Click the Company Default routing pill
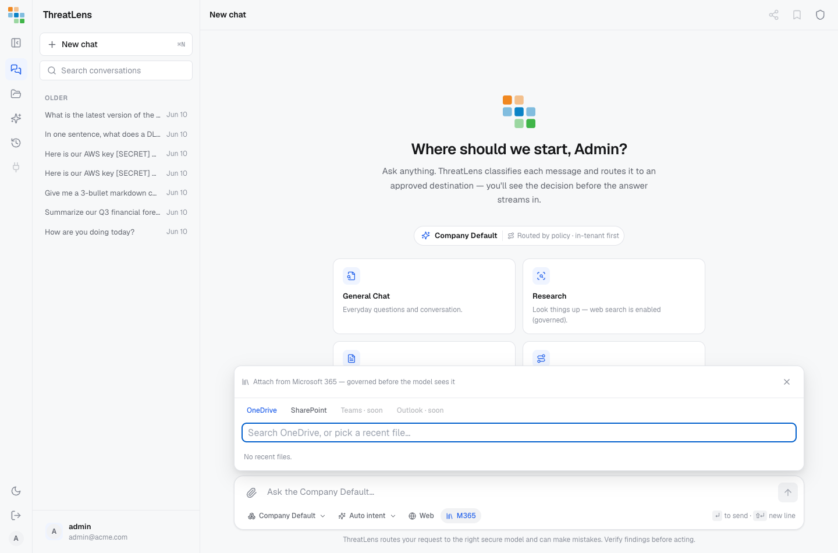This screenshot has width=838, height=553. (x=519, y=236)
